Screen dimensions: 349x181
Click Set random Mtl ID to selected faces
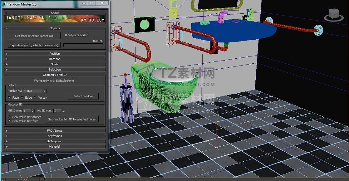72,119
